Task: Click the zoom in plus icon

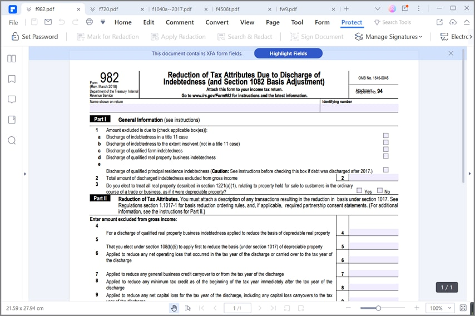Action: coord(417,308)
